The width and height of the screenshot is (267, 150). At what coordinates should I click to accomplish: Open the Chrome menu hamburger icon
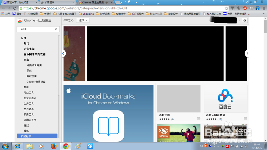tap(264, 8)
